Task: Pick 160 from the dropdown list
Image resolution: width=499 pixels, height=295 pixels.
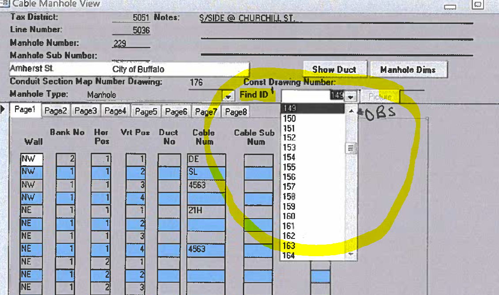Action: click(313, 216)
